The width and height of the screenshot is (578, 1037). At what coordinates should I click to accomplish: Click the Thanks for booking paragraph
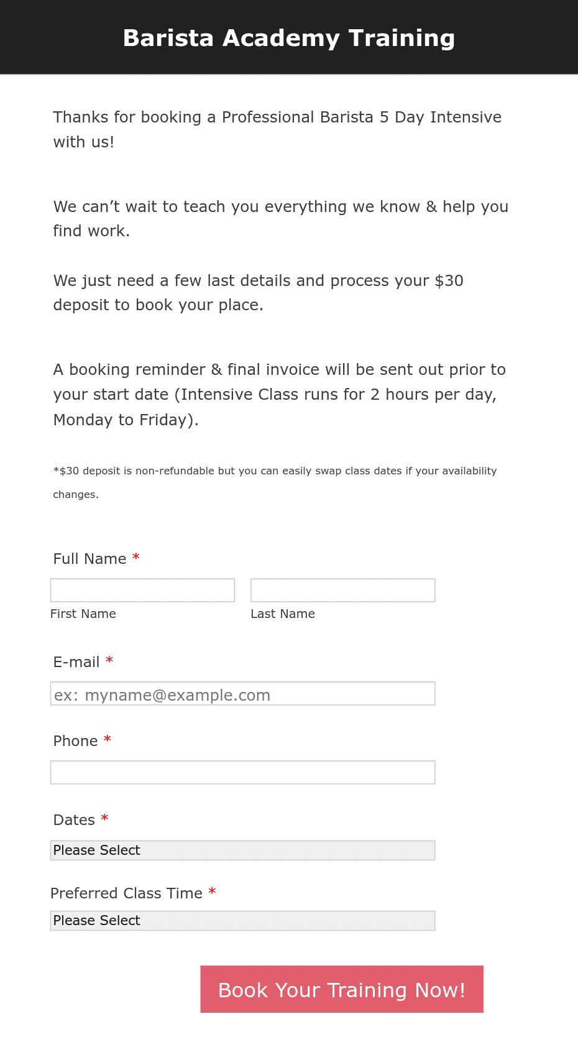click(x=277, y=129)
